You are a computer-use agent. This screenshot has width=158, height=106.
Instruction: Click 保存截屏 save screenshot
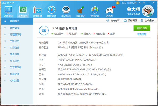click(x=130, y=21)
